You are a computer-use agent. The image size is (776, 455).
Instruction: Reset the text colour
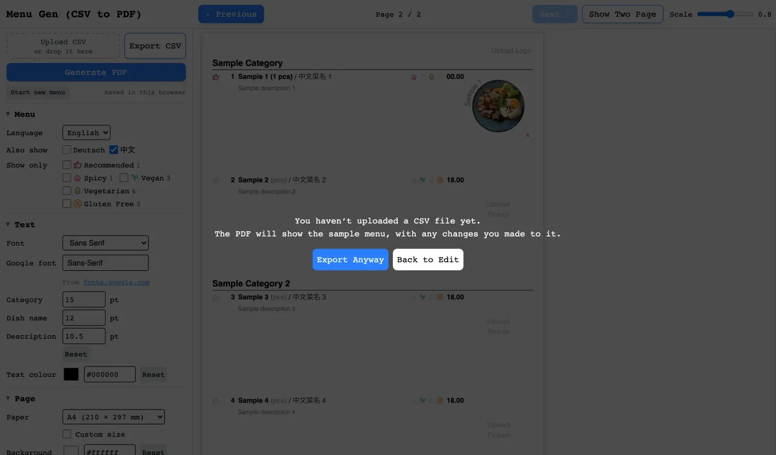pos(153,375)
